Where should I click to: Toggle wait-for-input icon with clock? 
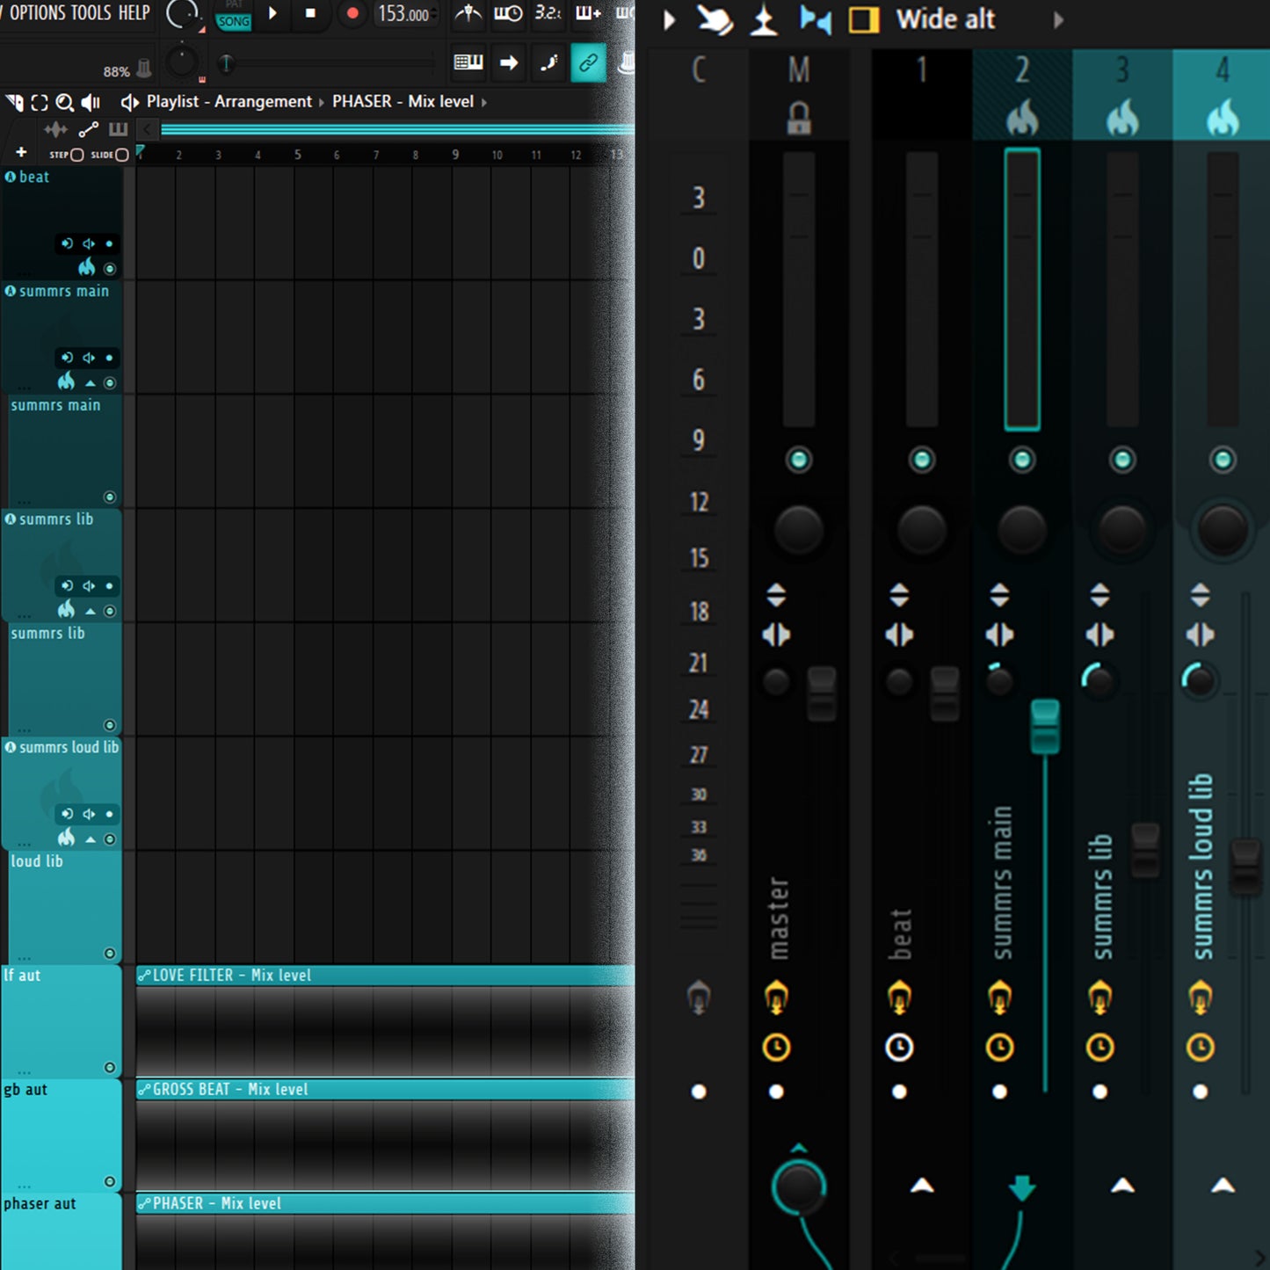coord(508,13)
